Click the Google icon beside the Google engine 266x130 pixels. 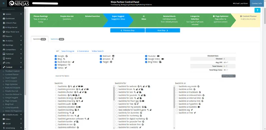pyautogui.click(x=66, y=56)
